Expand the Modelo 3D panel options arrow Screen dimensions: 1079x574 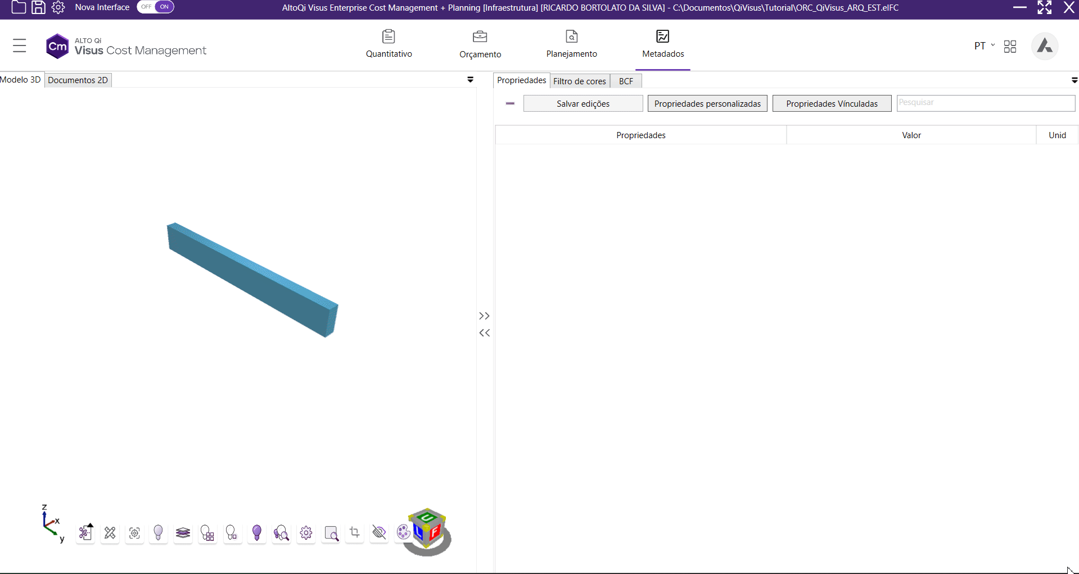470,80
